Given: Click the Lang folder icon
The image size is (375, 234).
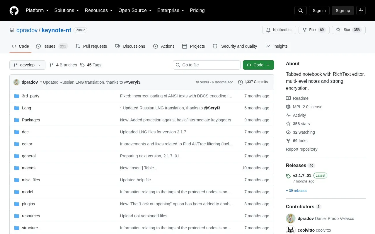Looking at the screenshot, I should pyautogui.click(x=17, y=108).
